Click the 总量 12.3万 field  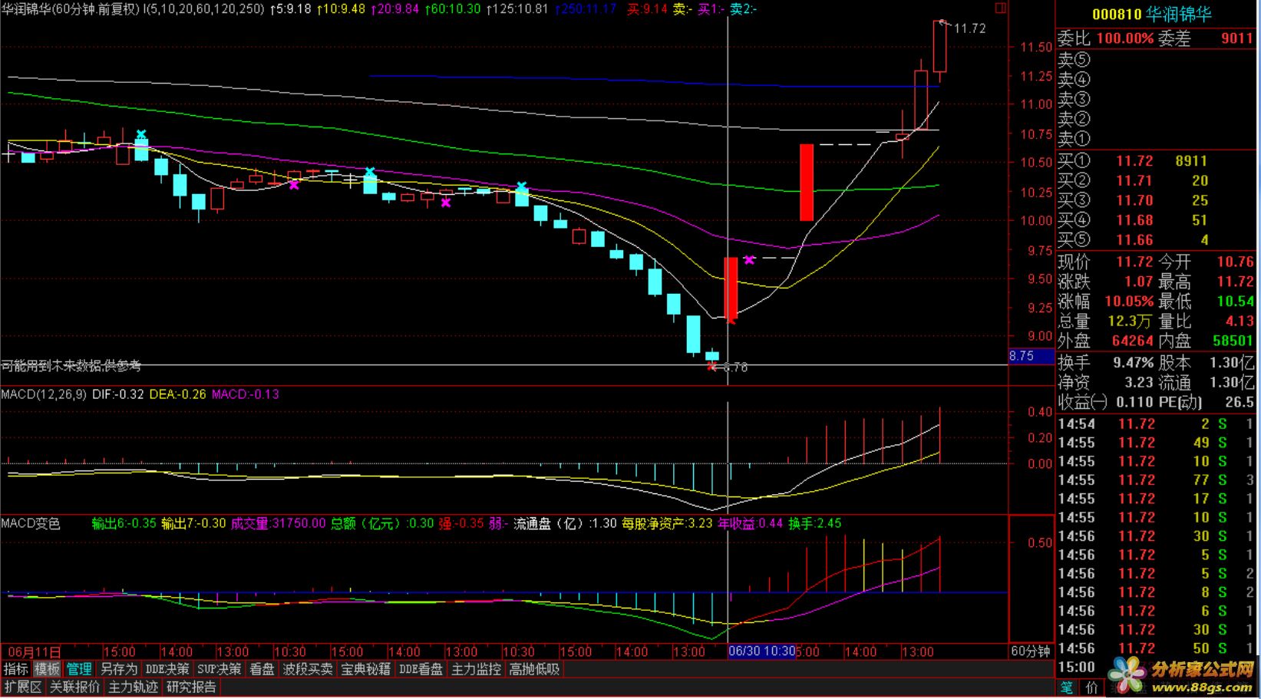[x=1105, y=321]
